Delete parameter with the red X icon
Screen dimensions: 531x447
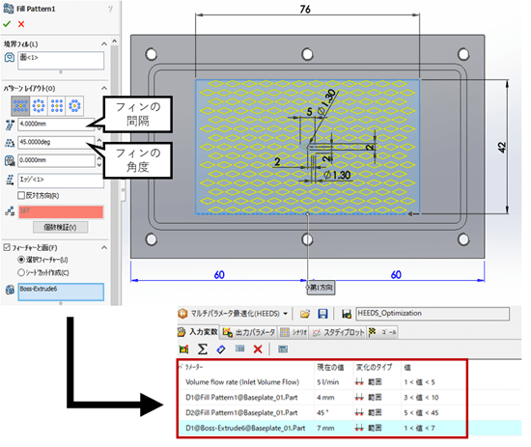click(258, 349)
